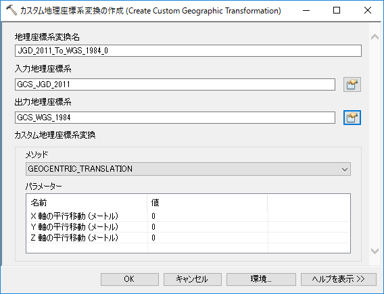
Task: Select the Z軸の平行移動 value cell
Action: click(x=208, y=238)
